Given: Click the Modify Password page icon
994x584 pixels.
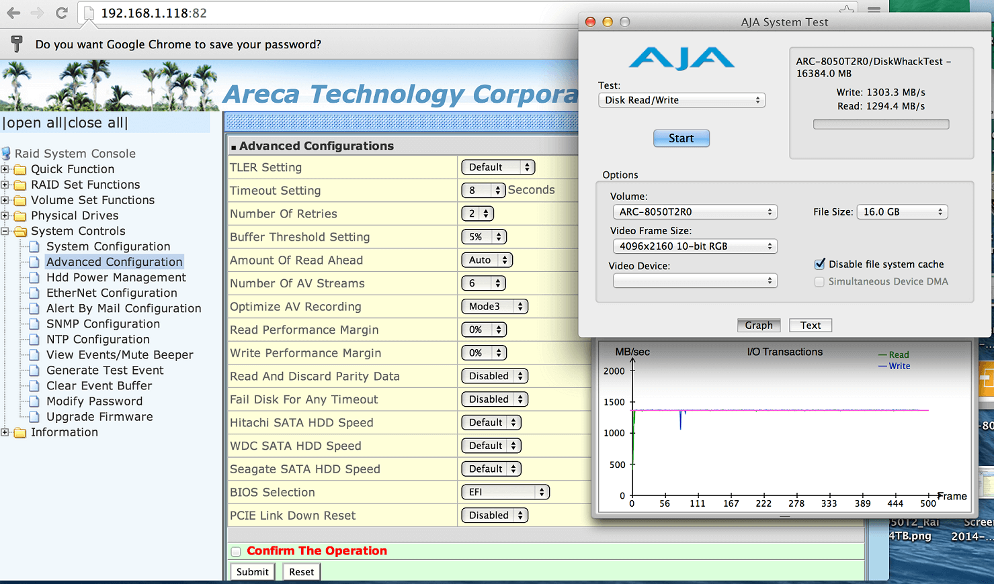Looking at the screenshot, I should click(34, 401).
